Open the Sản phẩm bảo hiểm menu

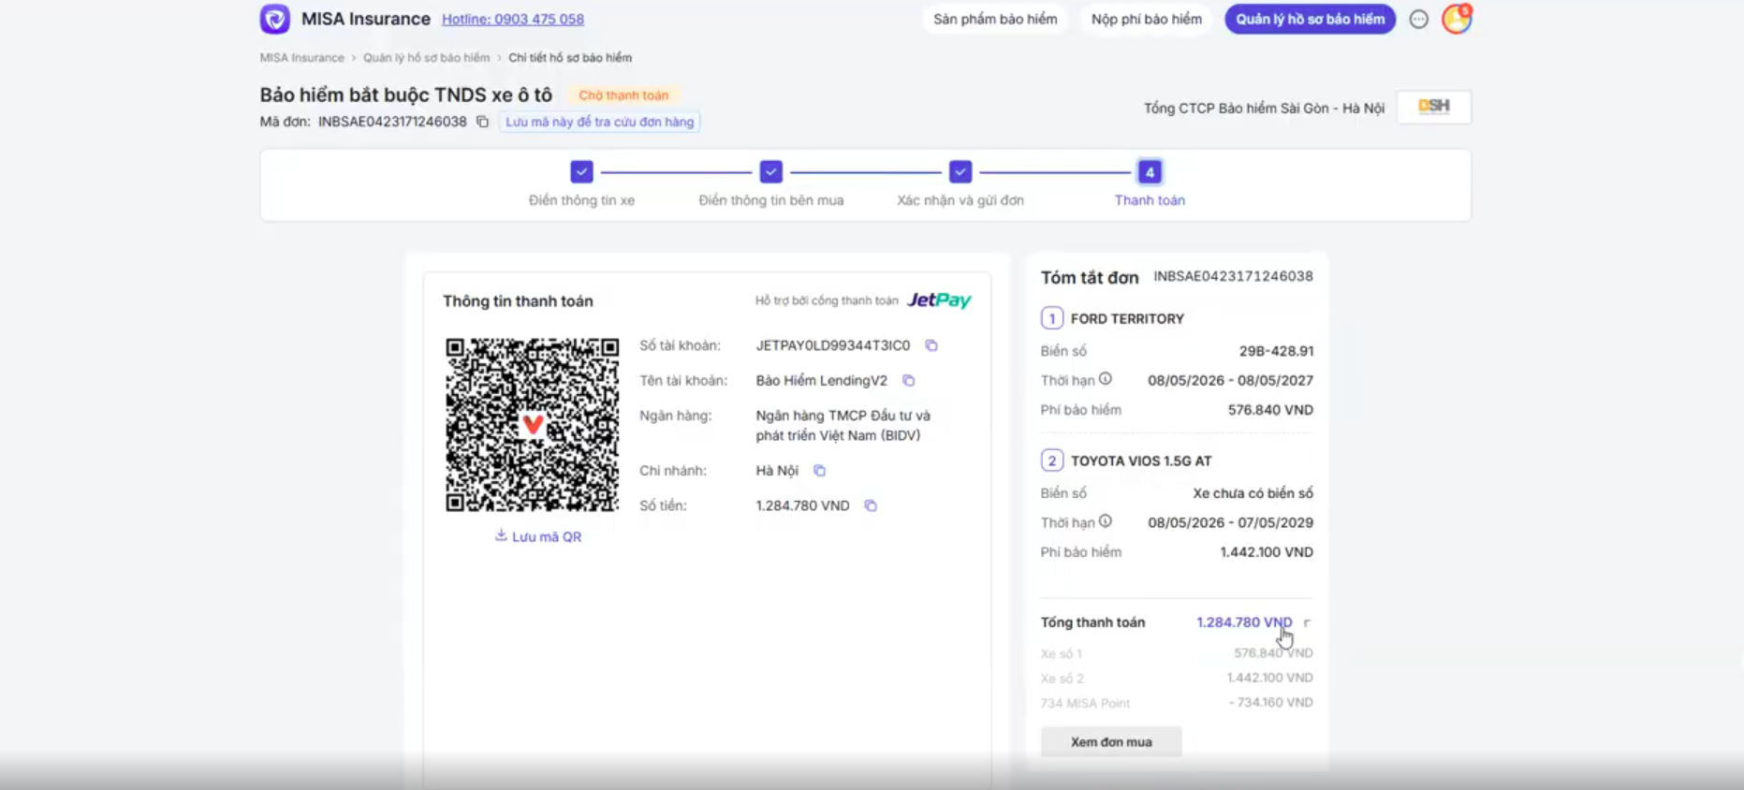click(995, 19)
